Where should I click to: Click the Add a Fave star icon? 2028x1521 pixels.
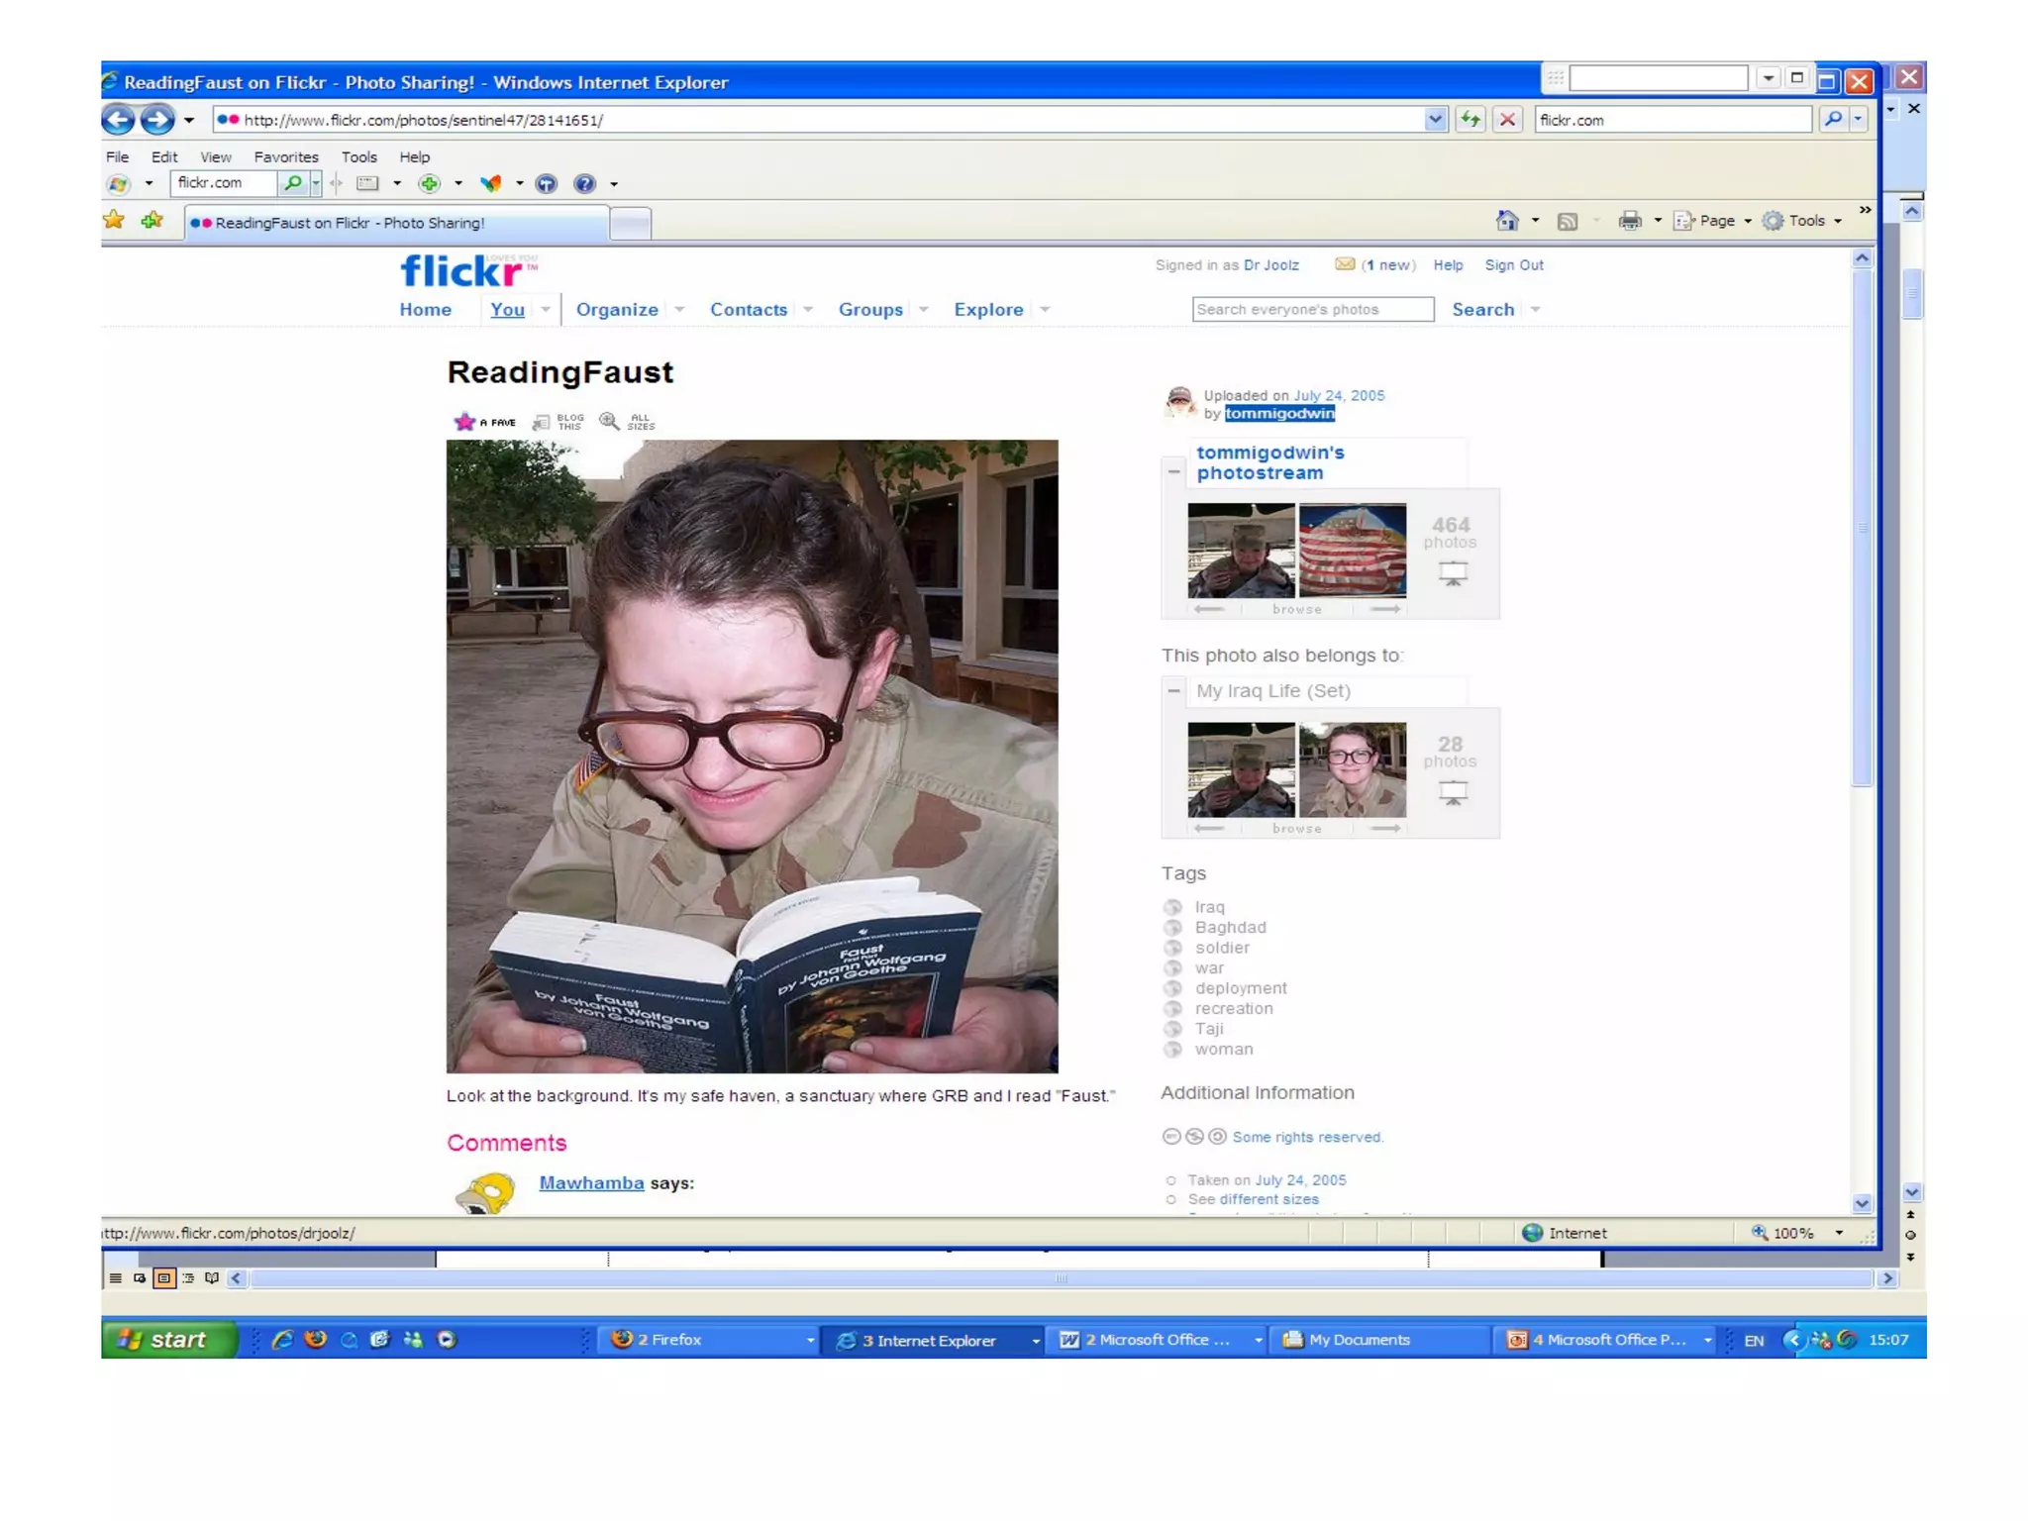coord(464,422)
